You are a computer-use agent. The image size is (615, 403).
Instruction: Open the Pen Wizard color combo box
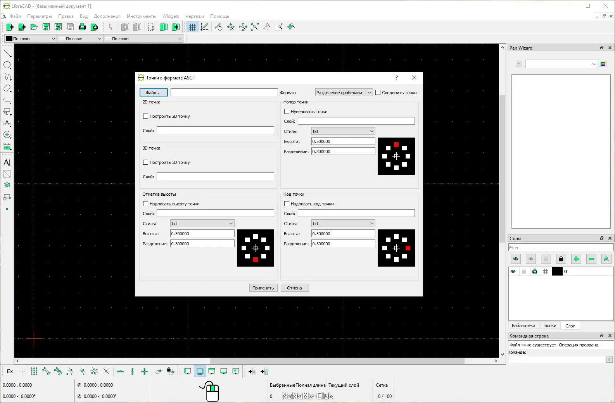(x=560, y=64)
